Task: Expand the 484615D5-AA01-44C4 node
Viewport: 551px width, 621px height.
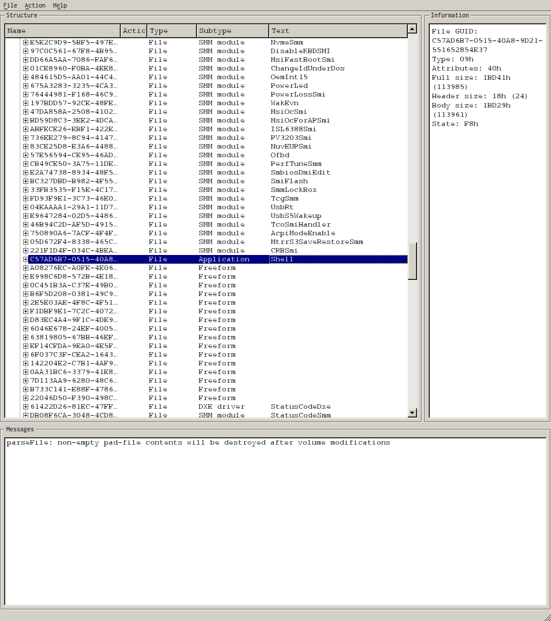Action: click(x=25, y=77)
